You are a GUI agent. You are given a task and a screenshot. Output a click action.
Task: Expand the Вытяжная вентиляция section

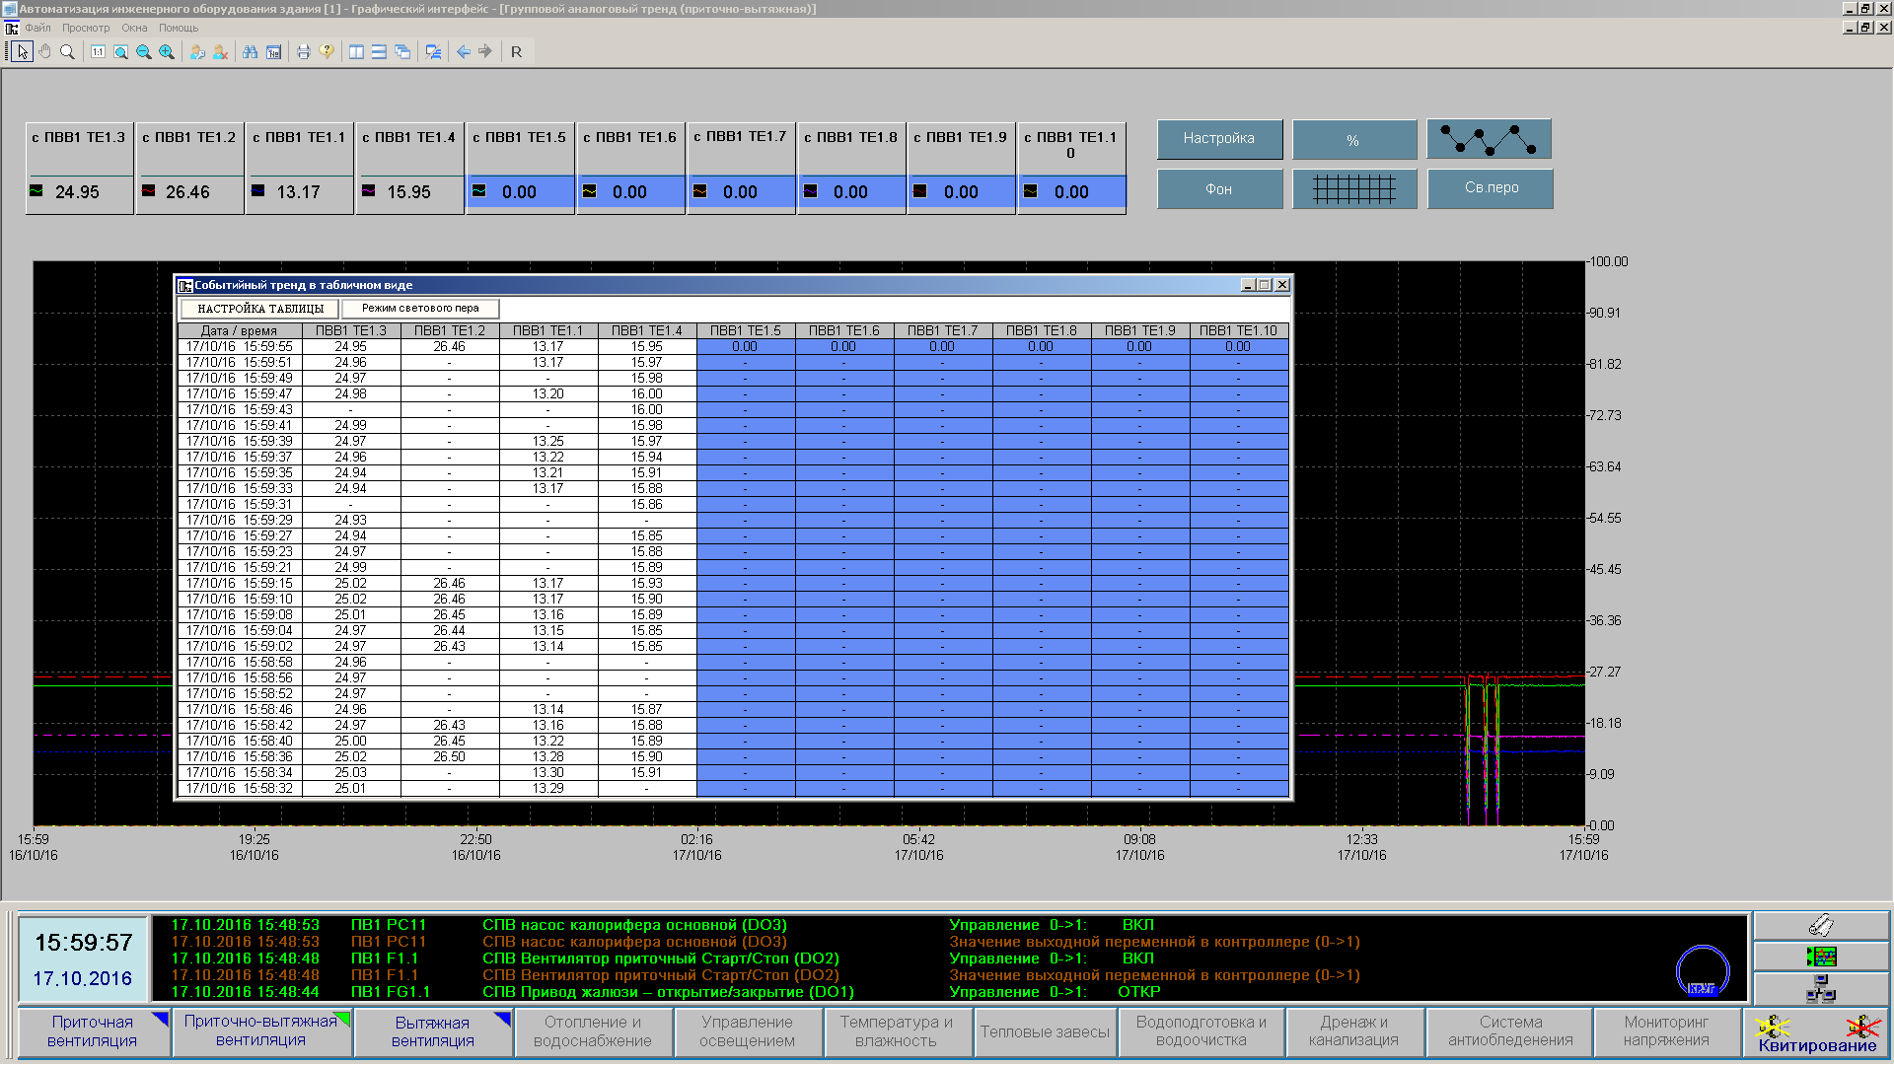point(432,1031)
